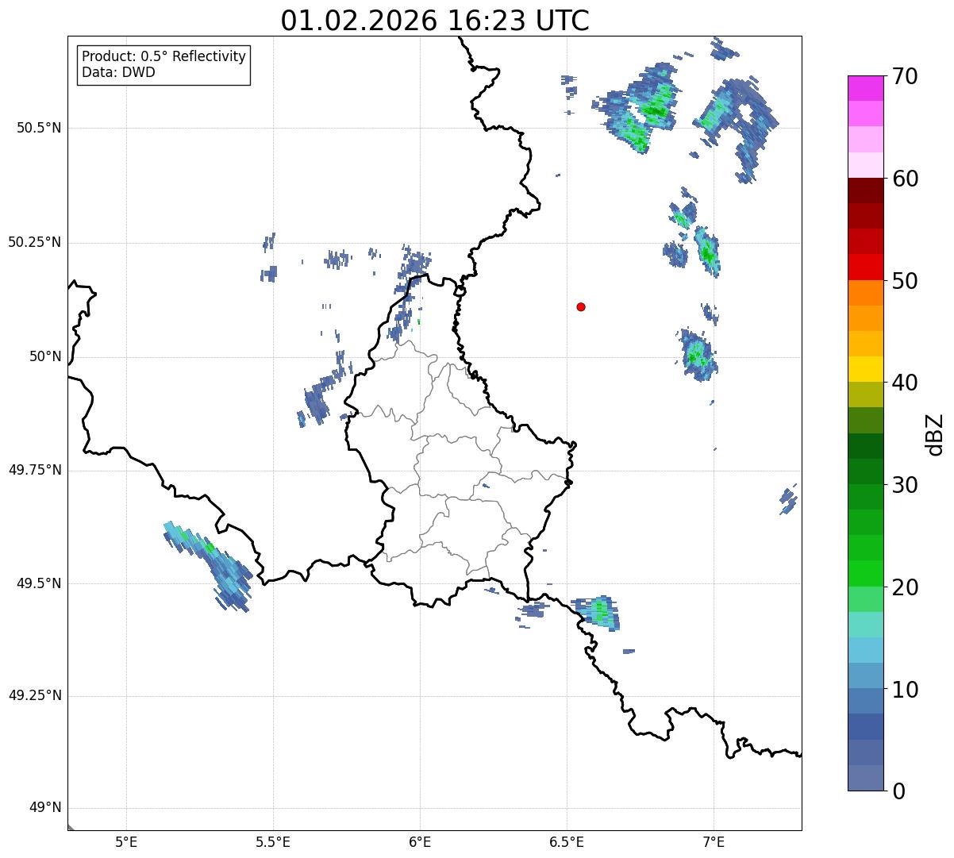Click the '50°N' latitude label
Image resolution: width=954 pixels, height=858 pixels.
point(45,356)
